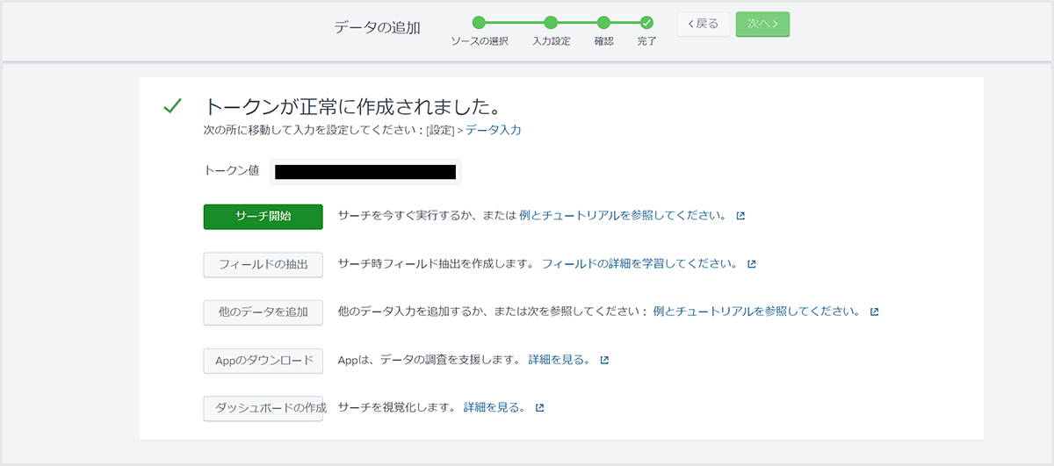This screenshot has width=1054, height=466.
Task: Click external link icon in ダッシュボード row
Action: [540, 408]
